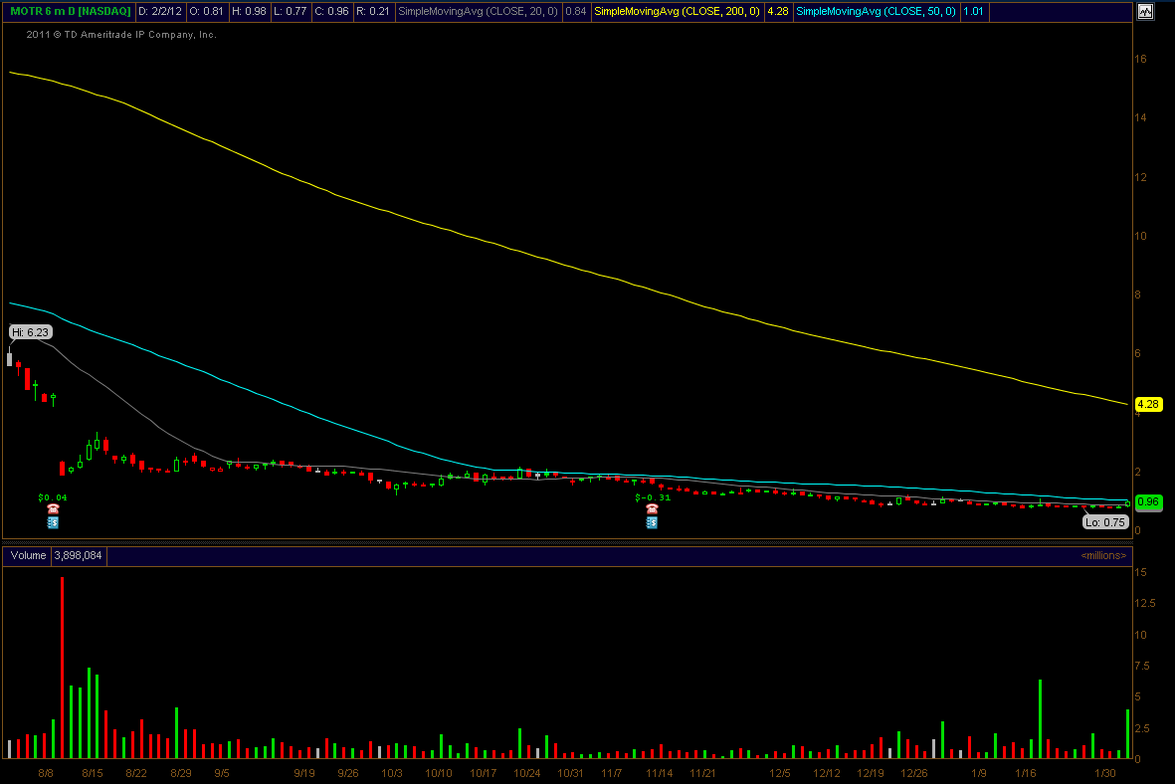The height and width of the screenshot is (784, 1175).
Task: Click the yellow 4.28 price axis tag
Action: point(1148,404)
